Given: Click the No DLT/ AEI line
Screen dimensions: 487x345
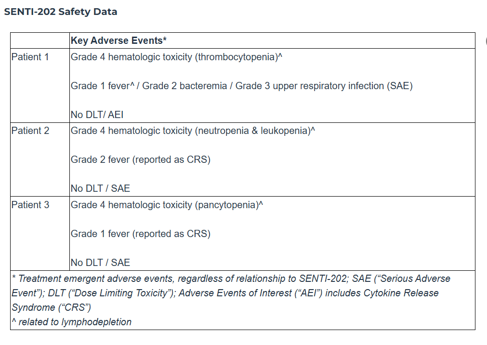Looking at the screenshot, I should click(94, 115).
